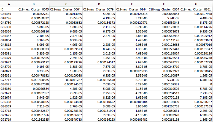Click value 0.002626551 in G36379 row
Screen dimensions: 213x122
(x=164, y=58)
